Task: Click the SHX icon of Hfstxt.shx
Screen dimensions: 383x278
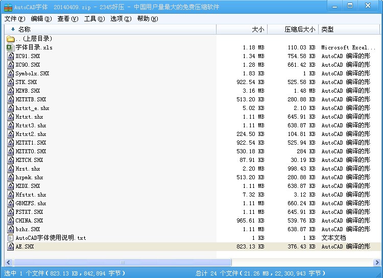Action: [11, 194]
